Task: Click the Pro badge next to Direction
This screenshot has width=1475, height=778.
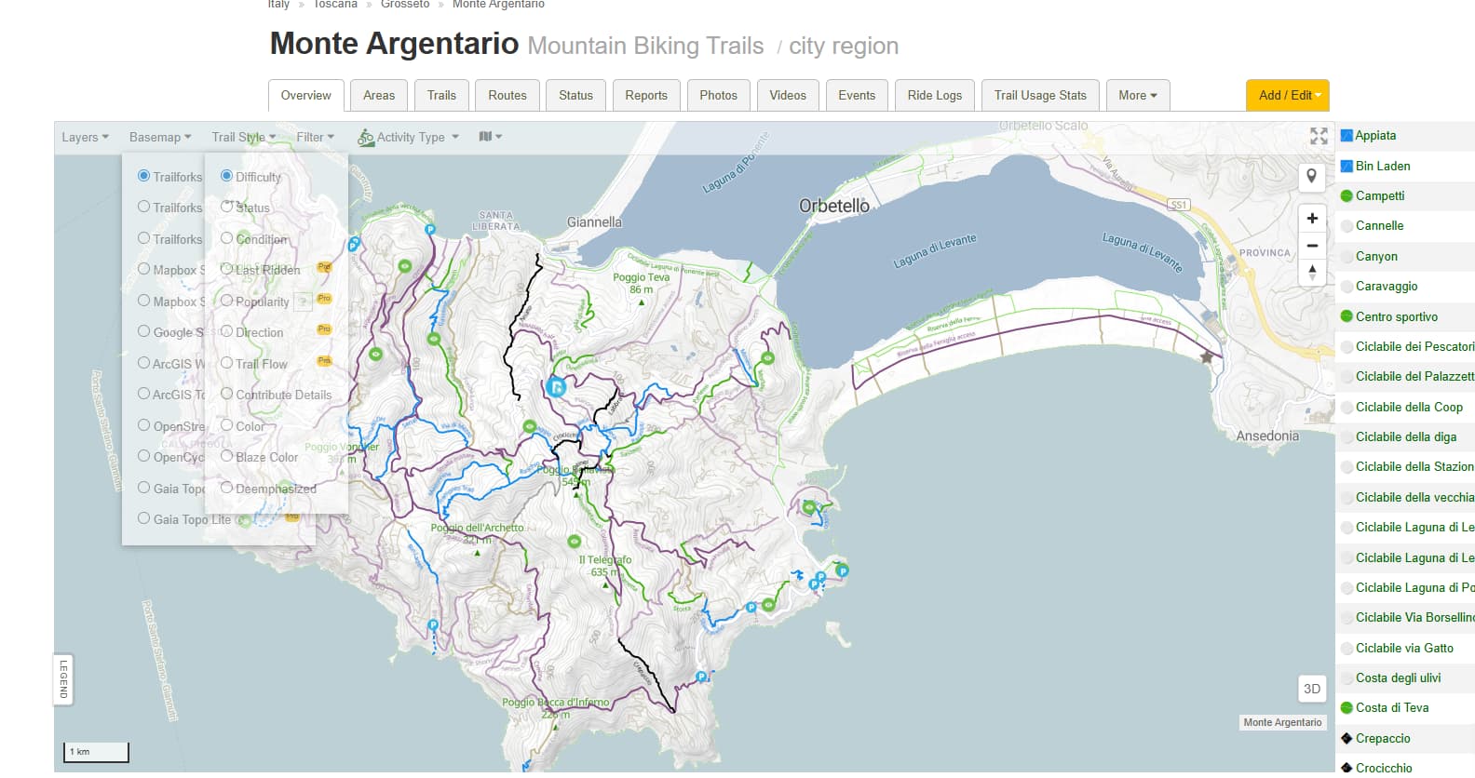Action: 324,329
